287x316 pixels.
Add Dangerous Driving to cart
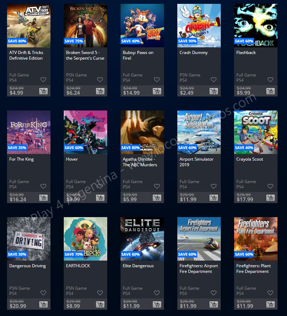pos(43,304)
